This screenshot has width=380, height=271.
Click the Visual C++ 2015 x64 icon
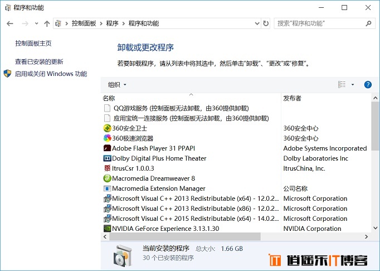[x=107, y=219]
